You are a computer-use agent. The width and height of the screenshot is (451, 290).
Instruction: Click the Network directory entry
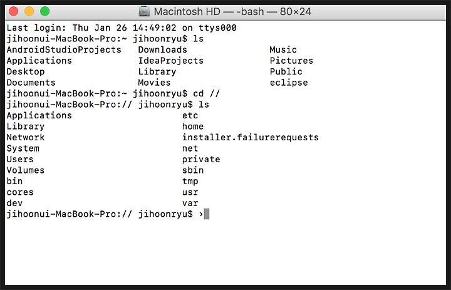click(25, 138)
